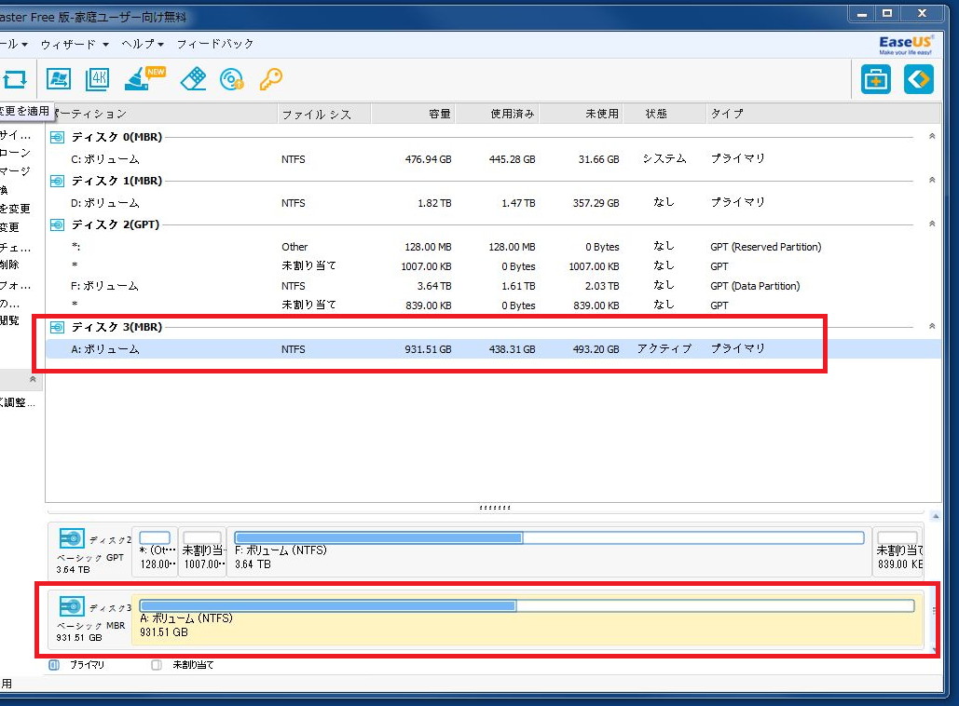Screen dimensions: 959x706
Task: Open the ウィザード dropdown menu
Action: 75,44
